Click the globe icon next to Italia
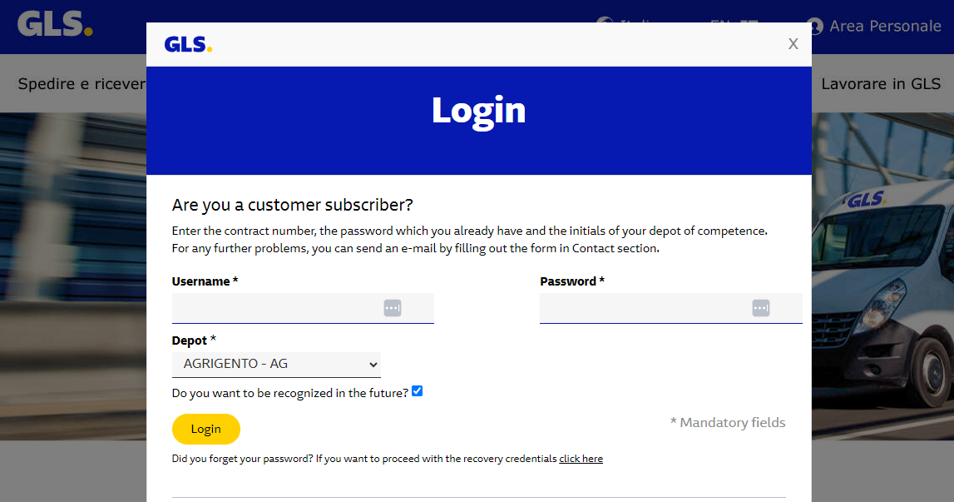 pyautogui.click(x=606, y=23)
